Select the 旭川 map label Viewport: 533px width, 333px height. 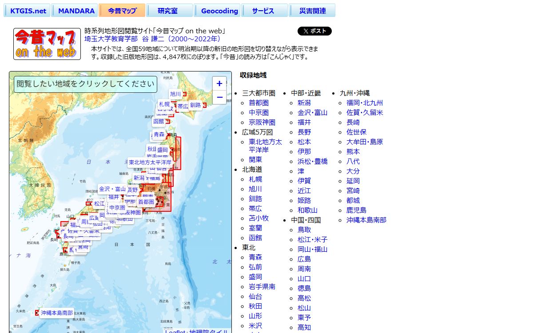click(175, 94)
